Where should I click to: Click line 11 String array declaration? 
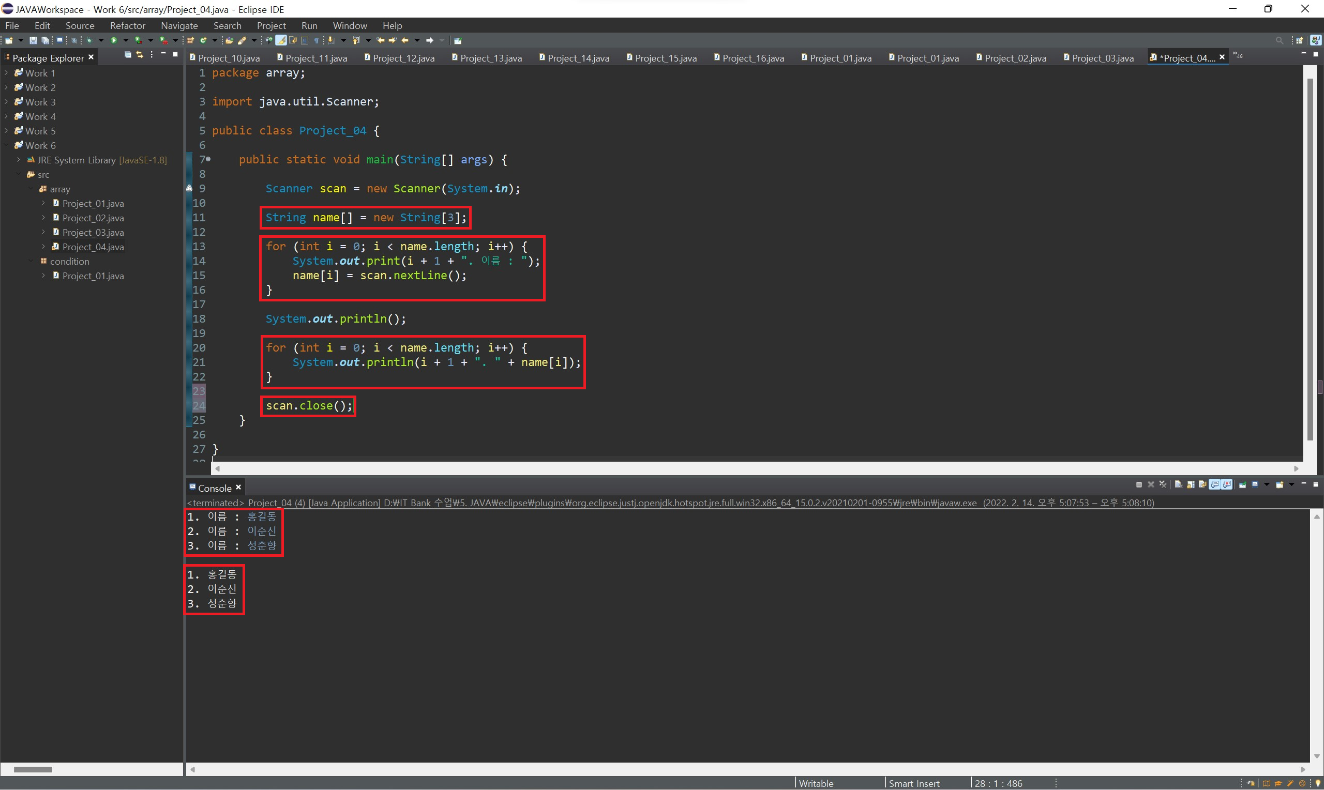point(365,217)
